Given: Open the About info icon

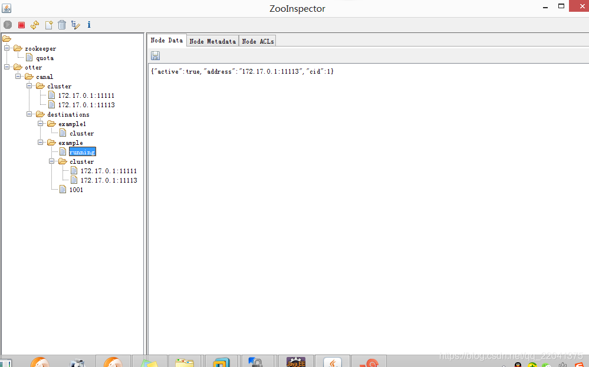Looking at the screenshot, I should 89,25.
